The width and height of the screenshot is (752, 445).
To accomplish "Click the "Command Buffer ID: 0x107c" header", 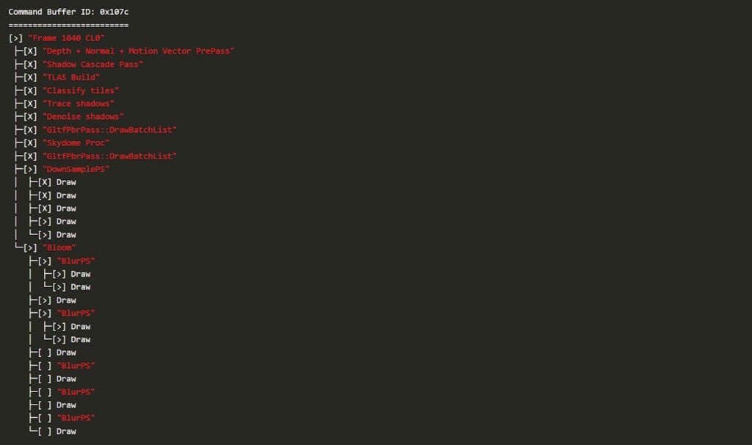I will pyautogui.click(x=68, y=12).
